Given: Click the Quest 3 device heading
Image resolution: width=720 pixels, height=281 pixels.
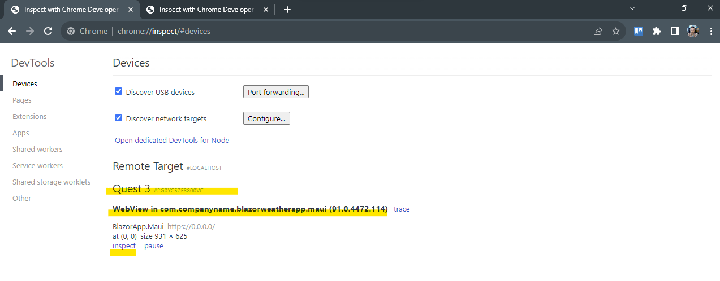Looking at the screenshot, I should [131, 188].
